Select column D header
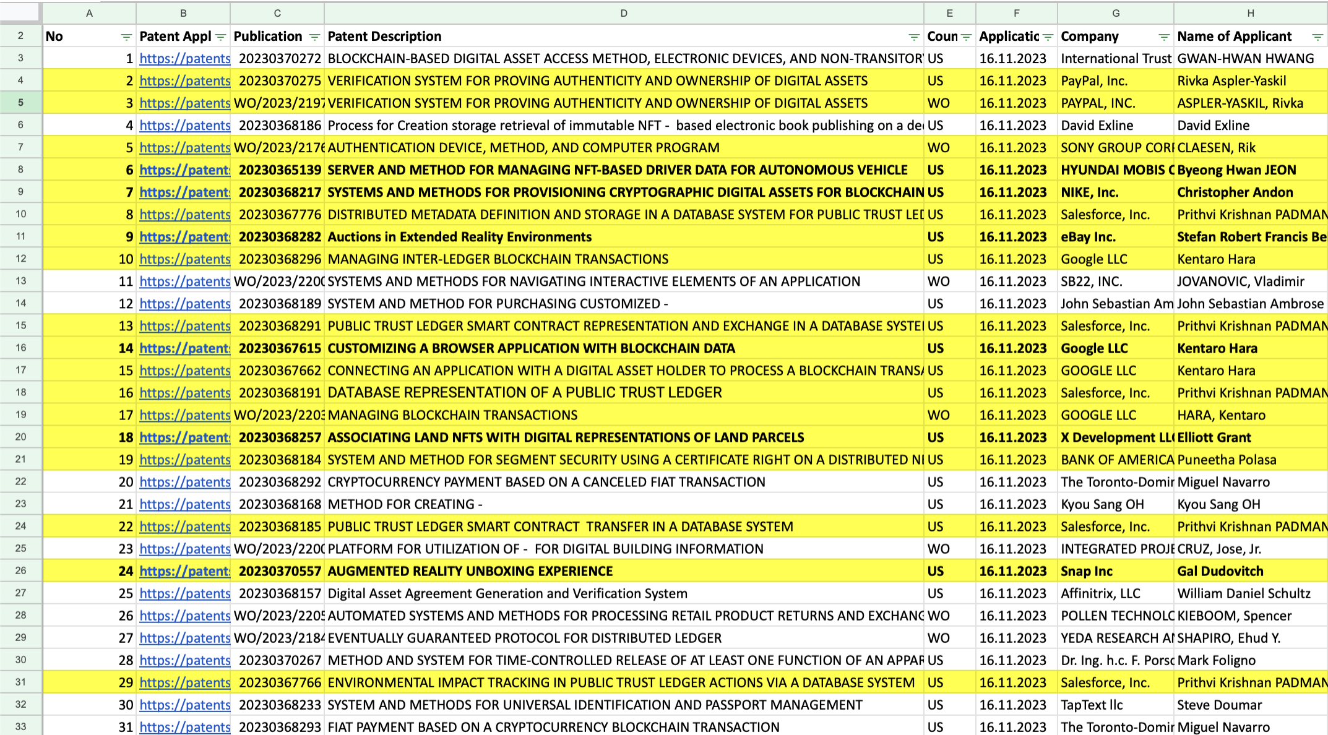The width and height of the screenshot is (1328, 735). (x=623, y=13)
